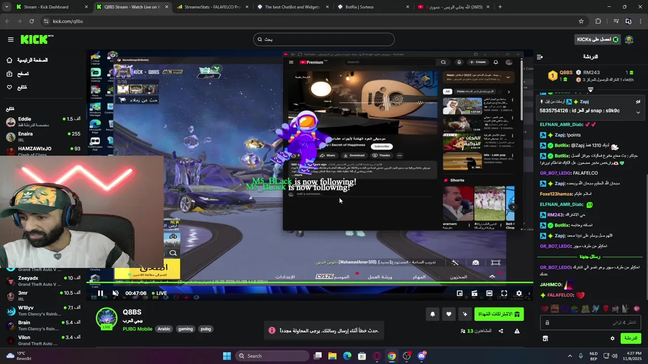Unmute the stream volume
Image resolution: width=648 pixels, height=364 pixels.
click(x=115, y=293)
